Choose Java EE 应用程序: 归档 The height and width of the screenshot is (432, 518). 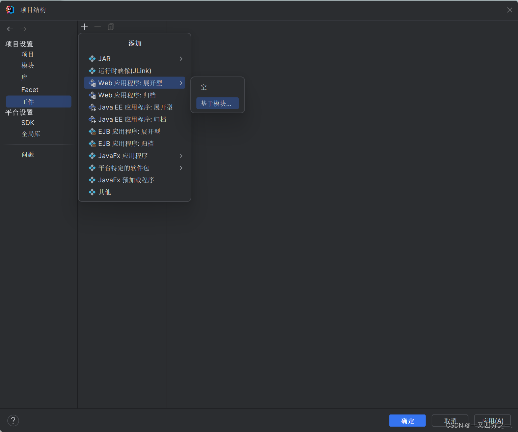point(135,119)
